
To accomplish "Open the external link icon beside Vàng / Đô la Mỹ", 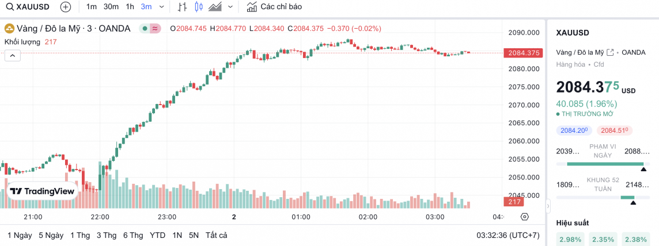I will 609,52.
